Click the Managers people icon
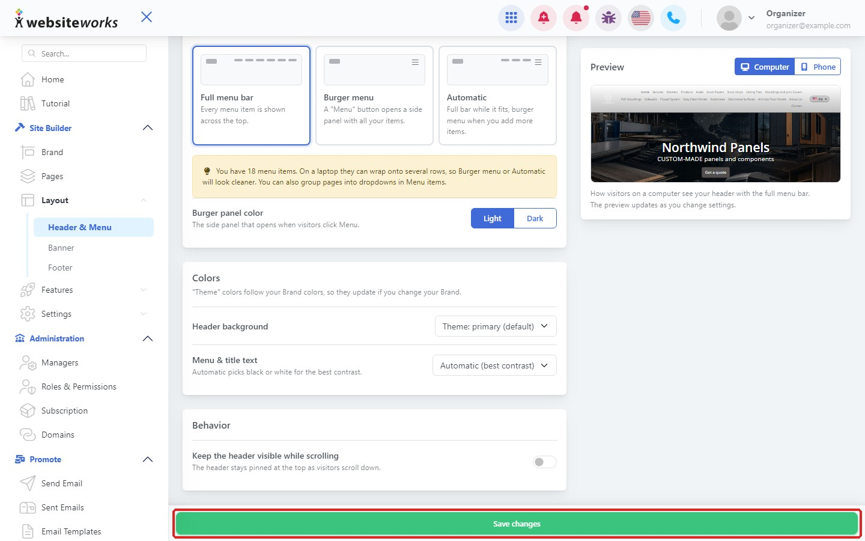This screenshot has width=865, height=541. click(x=28, y=362)
